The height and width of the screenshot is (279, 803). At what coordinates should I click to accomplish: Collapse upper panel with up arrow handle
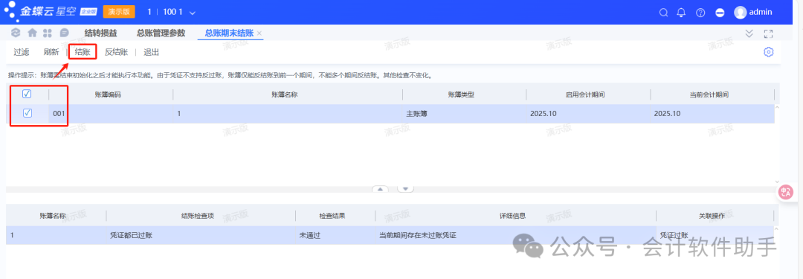point(381,189)
